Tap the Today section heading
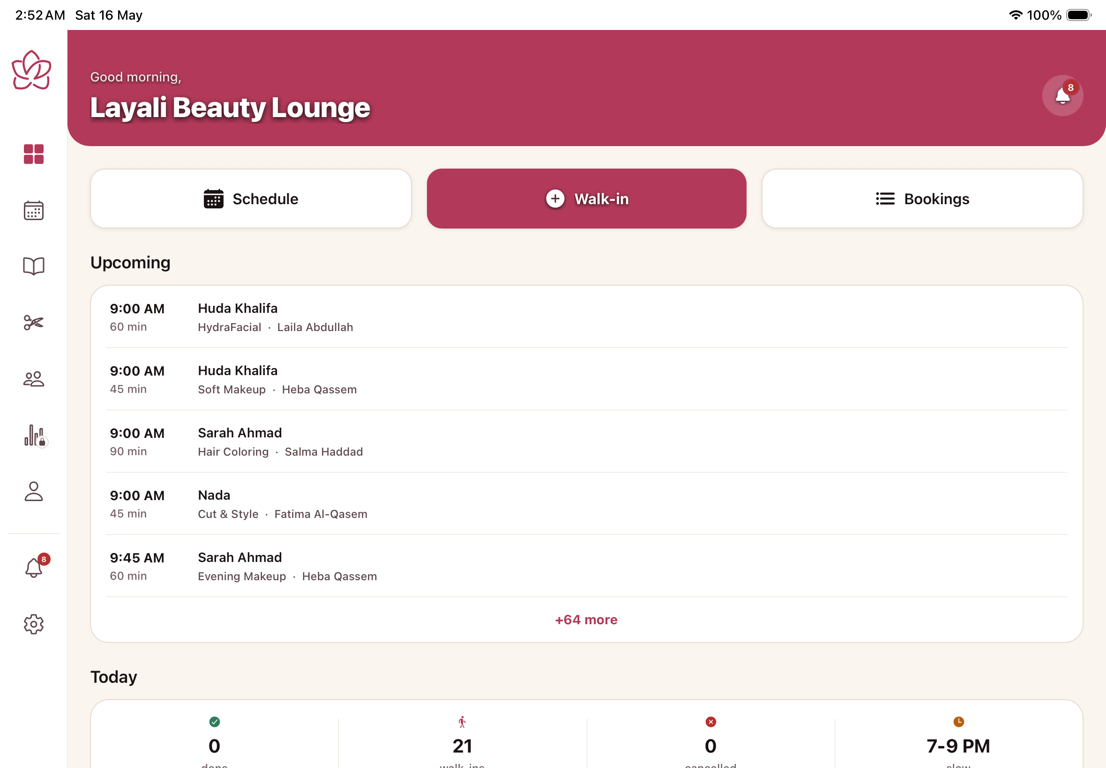The image size is (1106, 768). point(113,677)
